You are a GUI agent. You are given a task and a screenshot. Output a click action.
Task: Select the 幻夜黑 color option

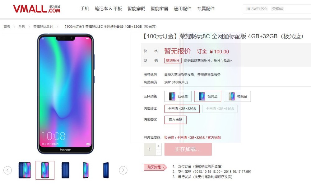click(178, 96)
